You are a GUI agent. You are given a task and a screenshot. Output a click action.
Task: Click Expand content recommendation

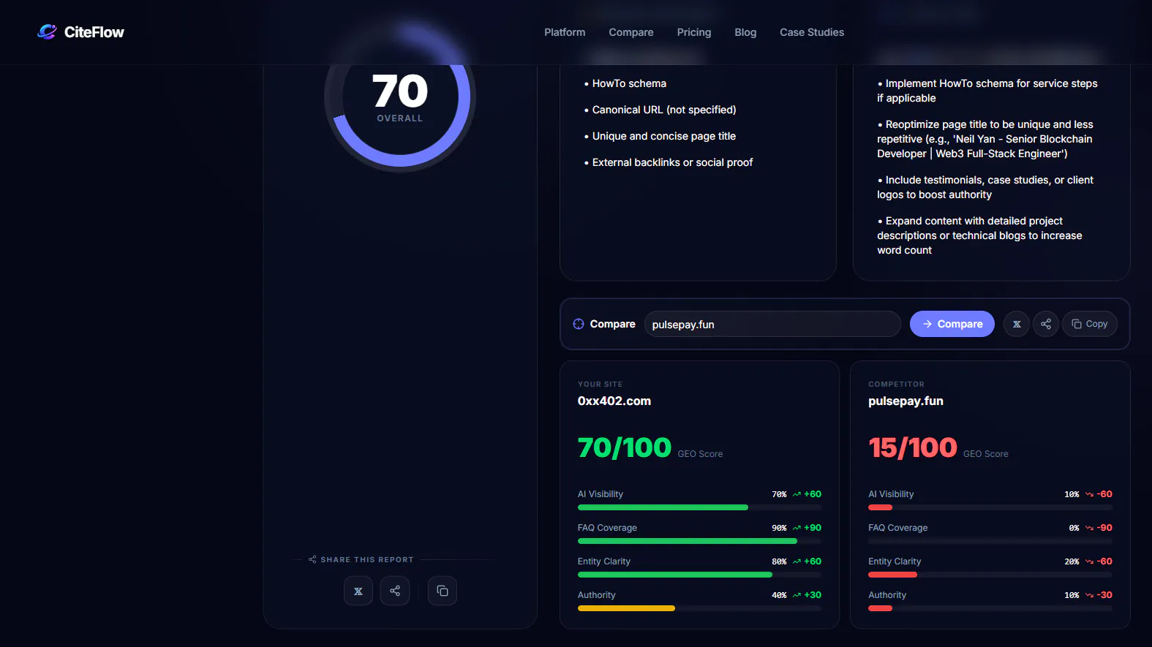(x=979, y=235)
